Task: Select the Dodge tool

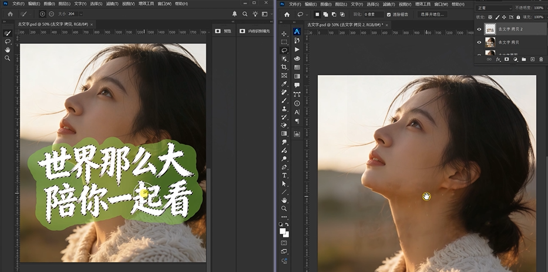Action: point(284,159)
